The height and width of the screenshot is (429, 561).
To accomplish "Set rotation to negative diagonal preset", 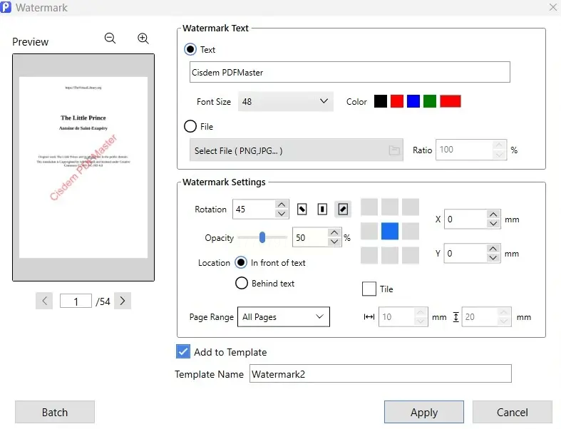I will [302, 209].
